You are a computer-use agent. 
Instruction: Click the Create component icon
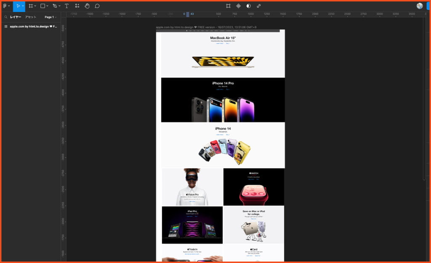(x=238, y=6)
